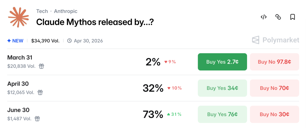
Task: Select the June 30 outcome row
Action: point(18,110)
